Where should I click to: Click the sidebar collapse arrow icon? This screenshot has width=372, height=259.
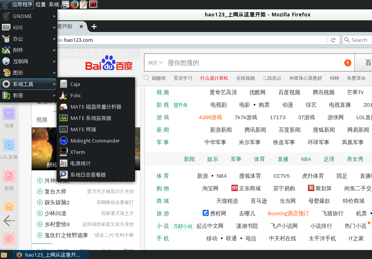coord(9,221)
